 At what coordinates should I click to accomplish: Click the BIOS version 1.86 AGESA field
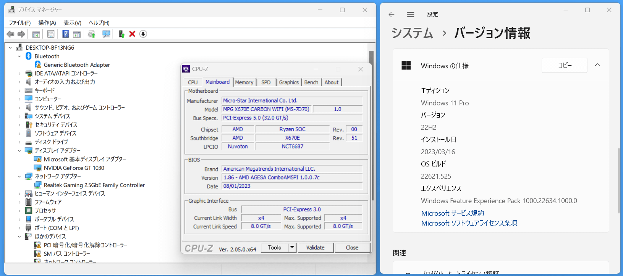pyautogui.click(x=292, y=178)
